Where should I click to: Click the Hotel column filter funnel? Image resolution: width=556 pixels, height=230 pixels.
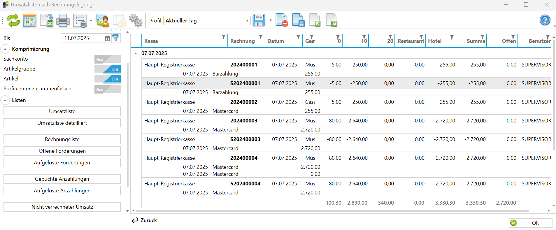452,37
